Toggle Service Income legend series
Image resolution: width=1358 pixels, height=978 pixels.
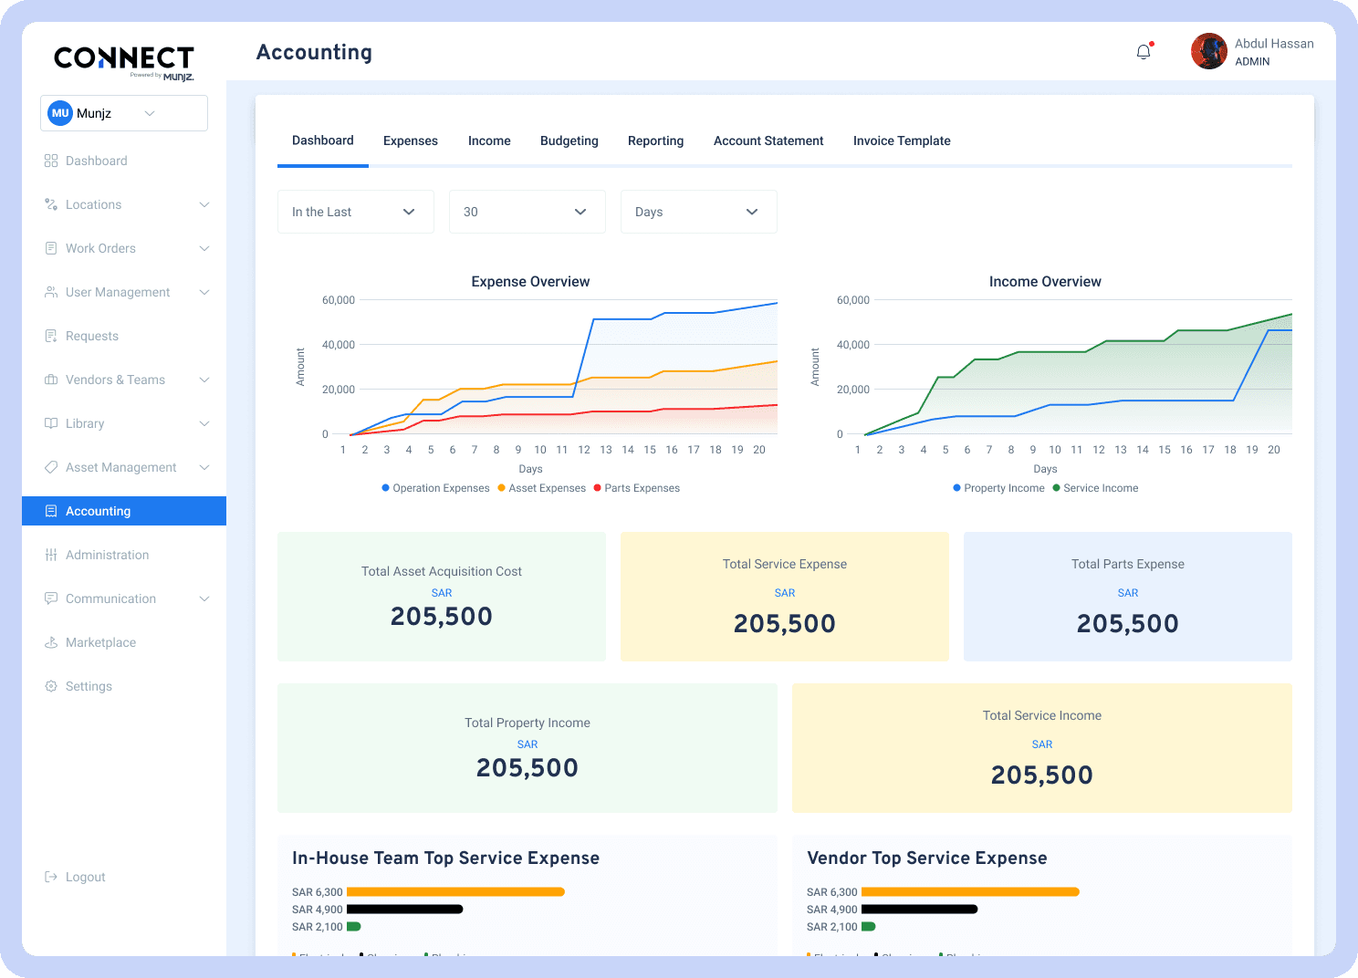point(1095,488)
